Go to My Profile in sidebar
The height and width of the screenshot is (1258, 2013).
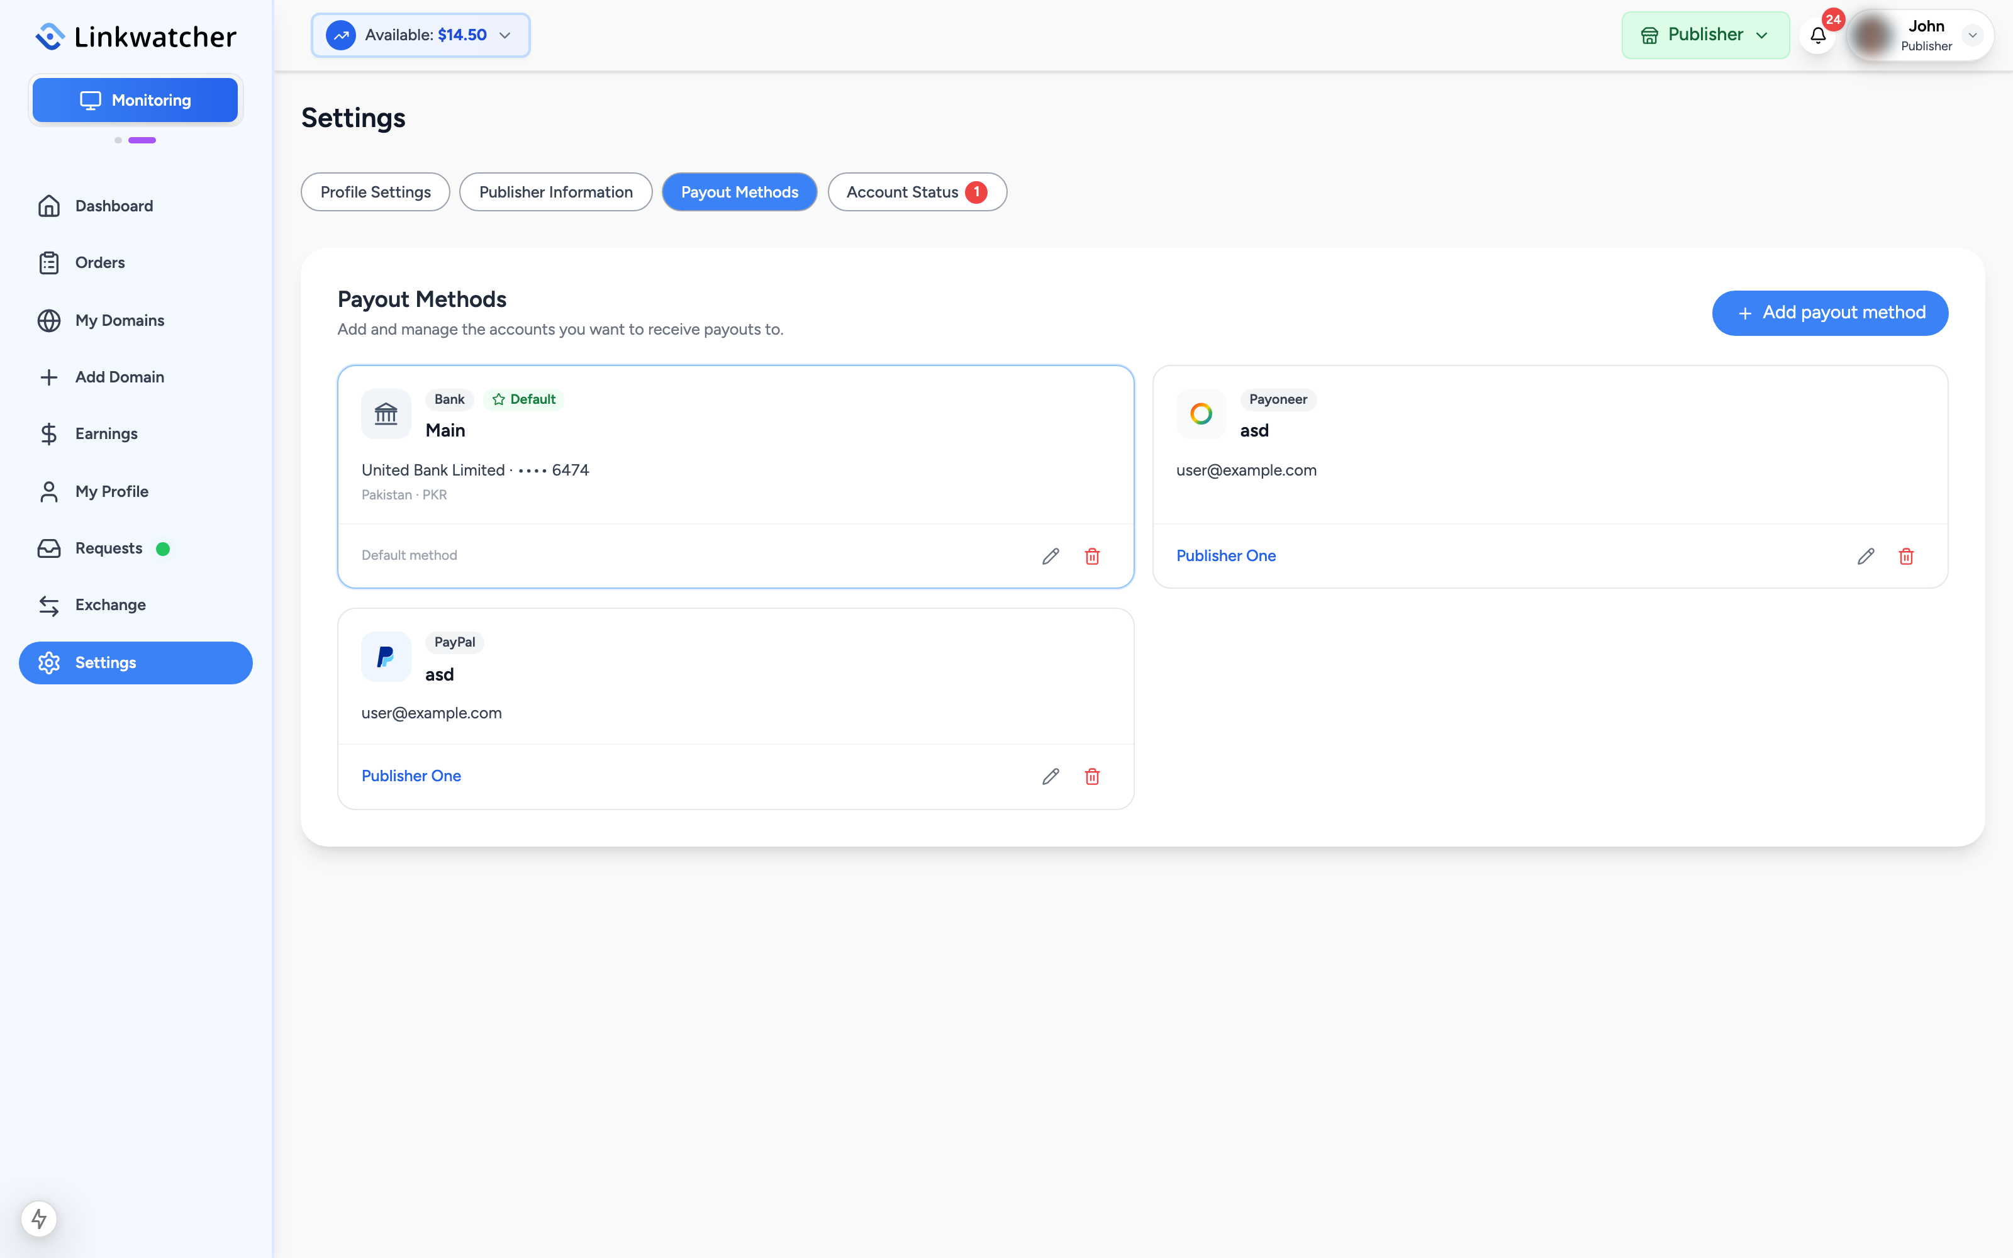[x=136, y=491]
